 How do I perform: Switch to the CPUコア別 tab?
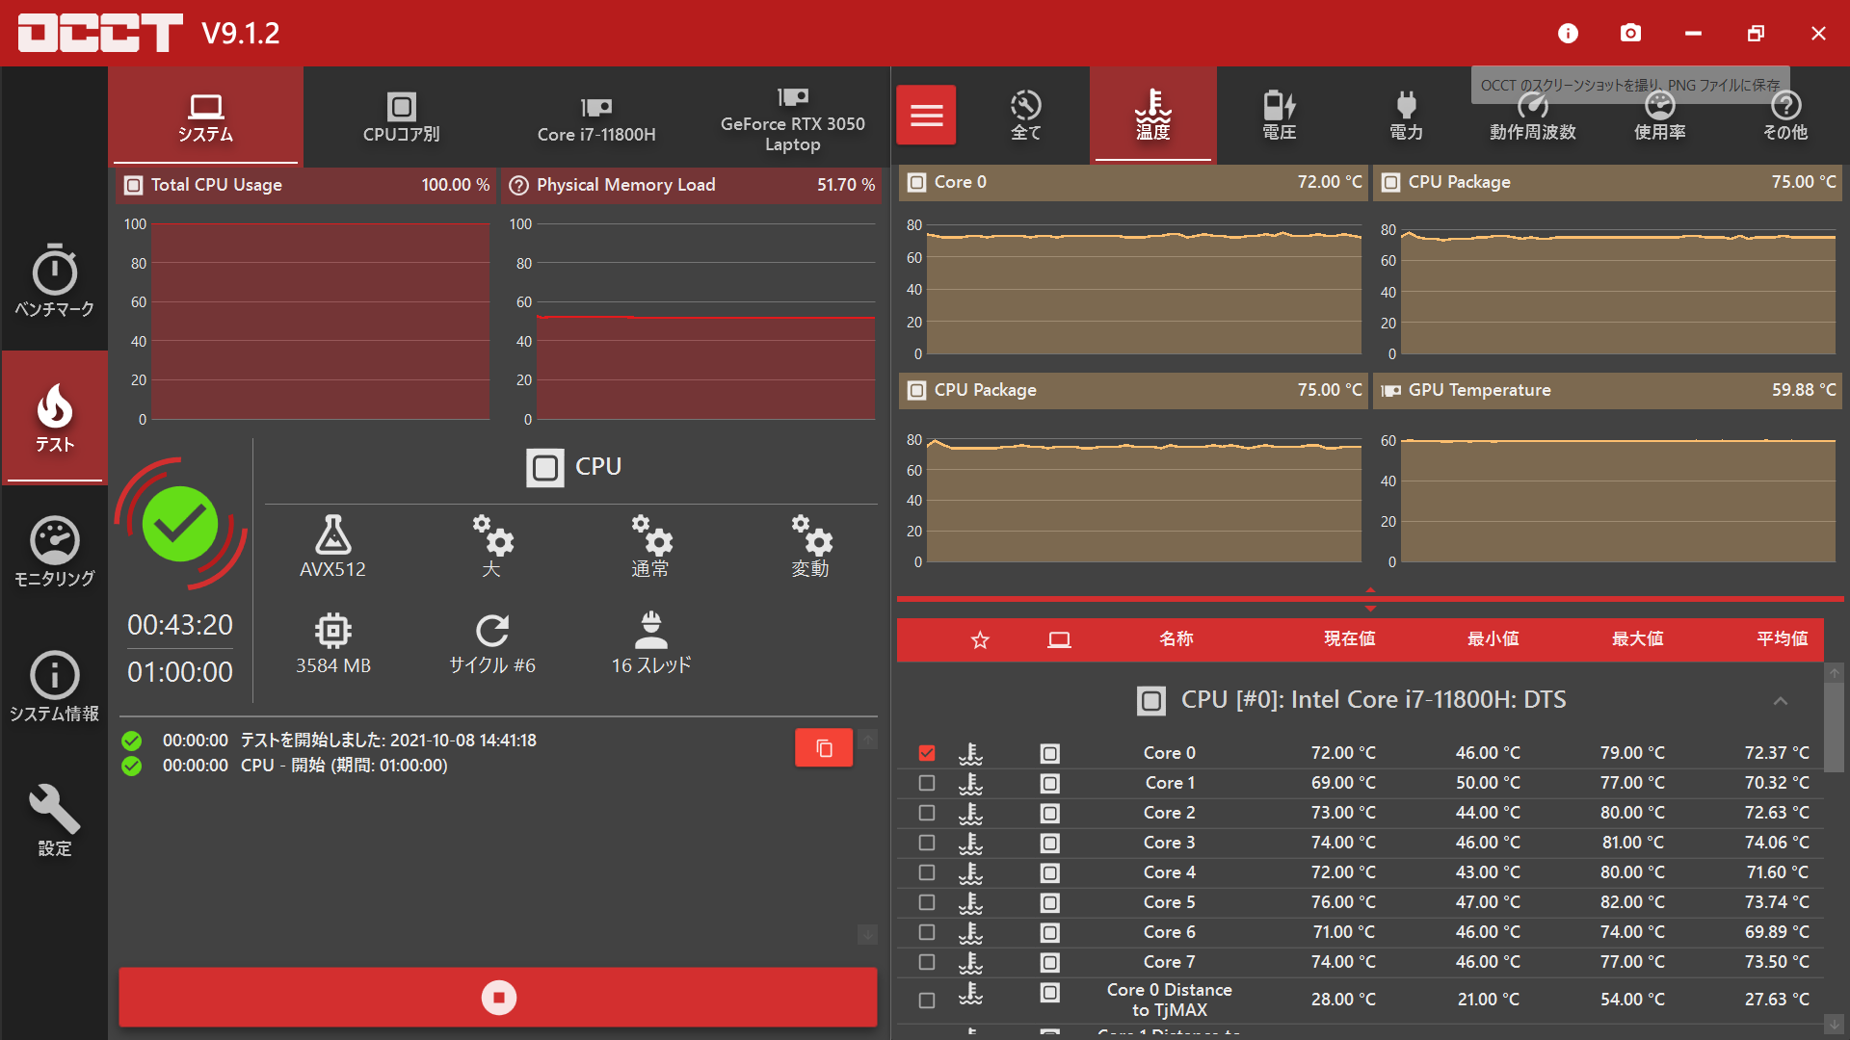[401, 117]
